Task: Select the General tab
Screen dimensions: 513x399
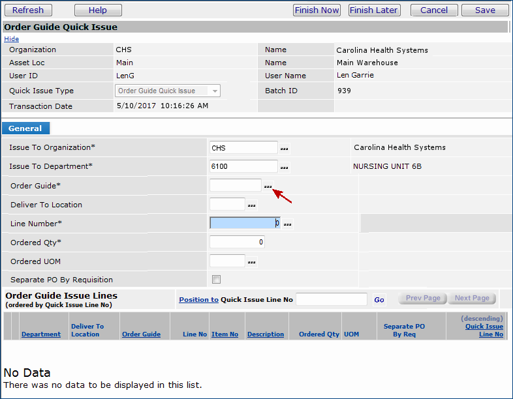Action: [25, 128]
